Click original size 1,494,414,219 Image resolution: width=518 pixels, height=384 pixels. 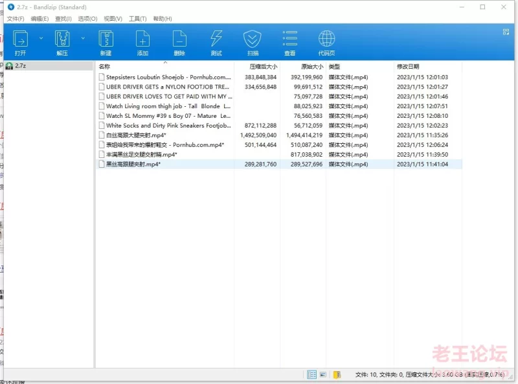304,135
